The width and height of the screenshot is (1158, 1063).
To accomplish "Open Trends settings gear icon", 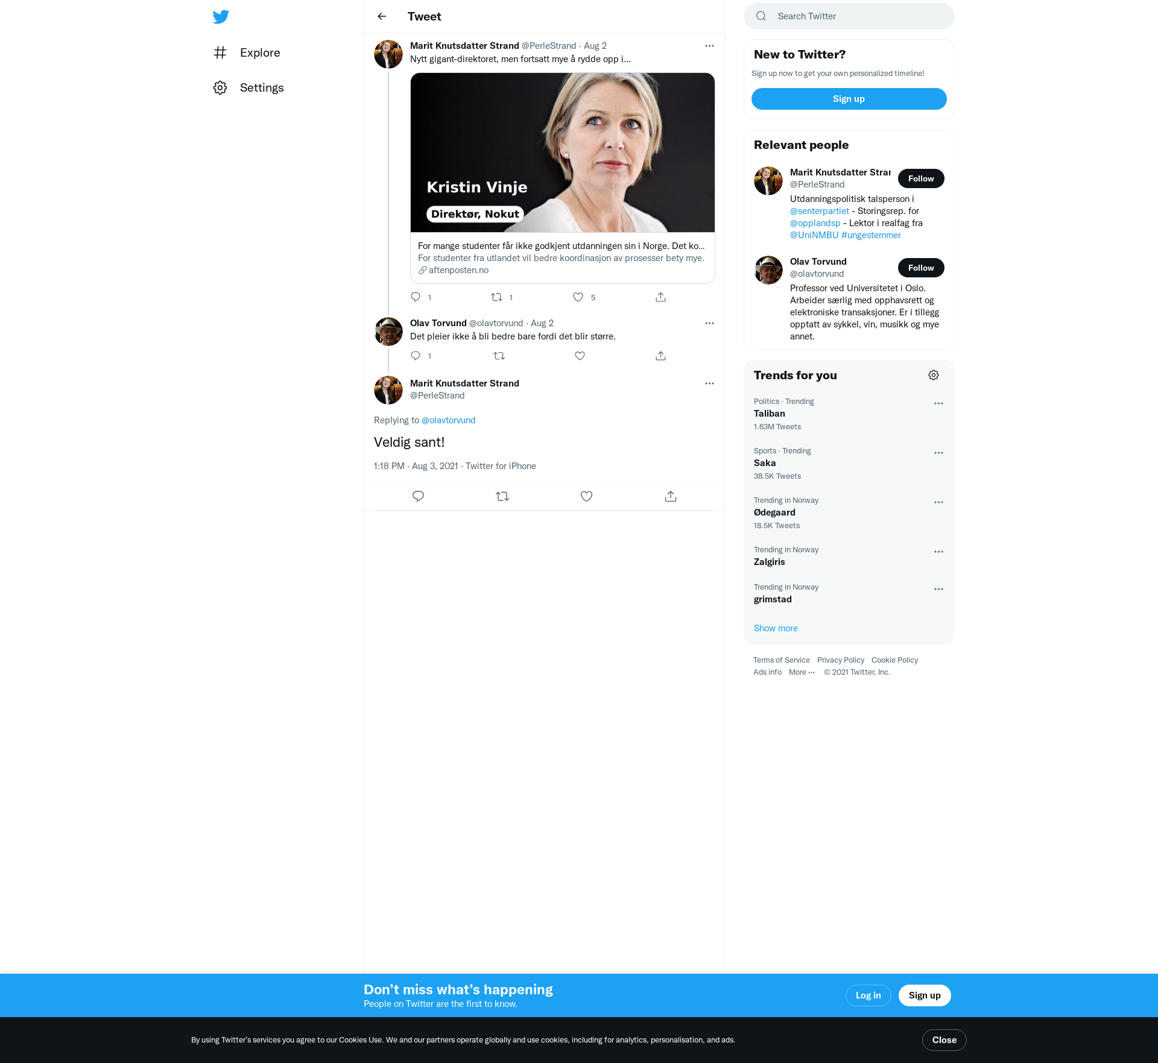I will tap(934, 375).
